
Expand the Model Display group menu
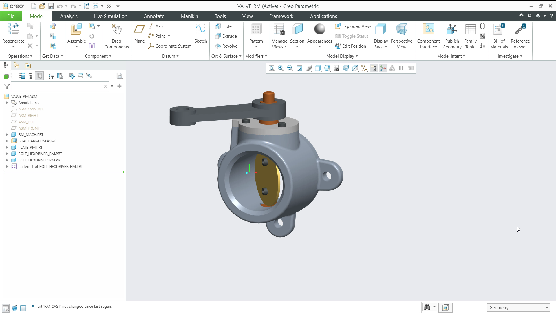click(342, 56)
